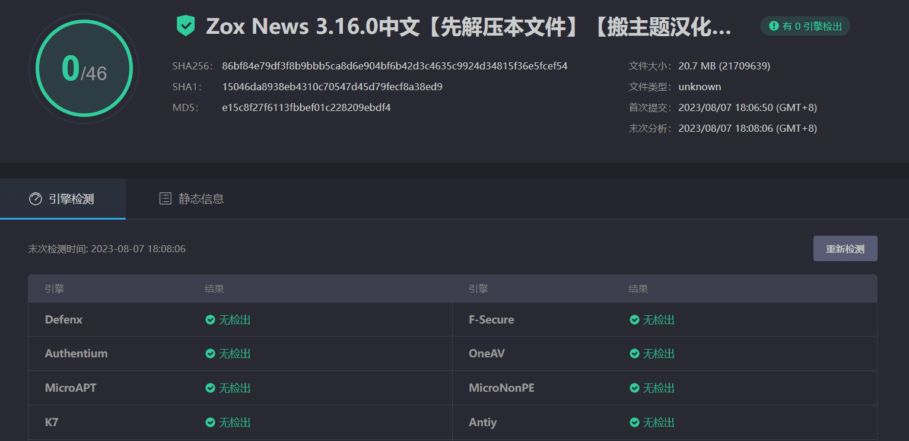Click the Authentium engine name

click(77, 354)
